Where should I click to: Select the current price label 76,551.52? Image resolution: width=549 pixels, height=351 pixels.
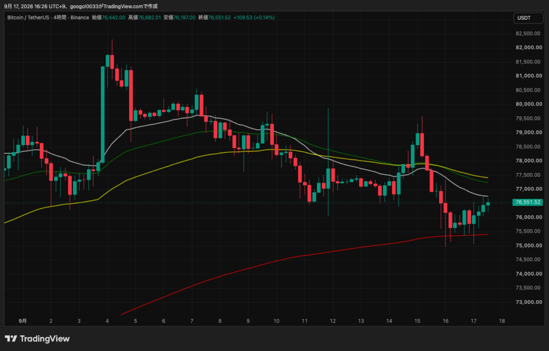528,202
